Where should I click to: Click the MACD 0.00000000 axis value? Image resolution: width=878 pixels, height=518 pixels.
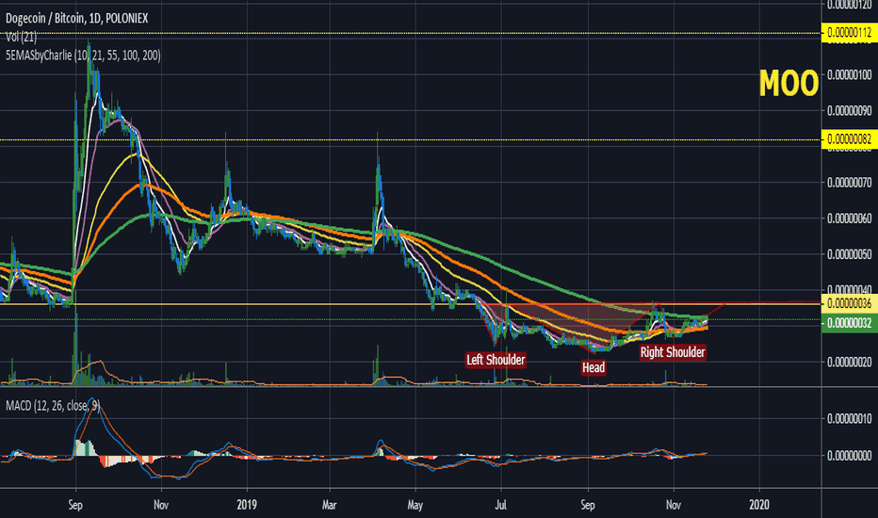click(x=850, y=455)
